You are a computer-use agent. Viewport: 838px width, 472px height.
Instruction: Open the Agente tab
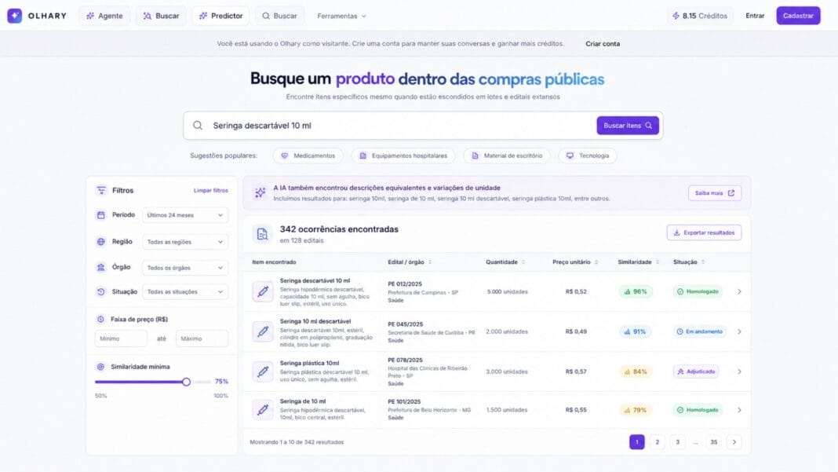click(104, 16)
